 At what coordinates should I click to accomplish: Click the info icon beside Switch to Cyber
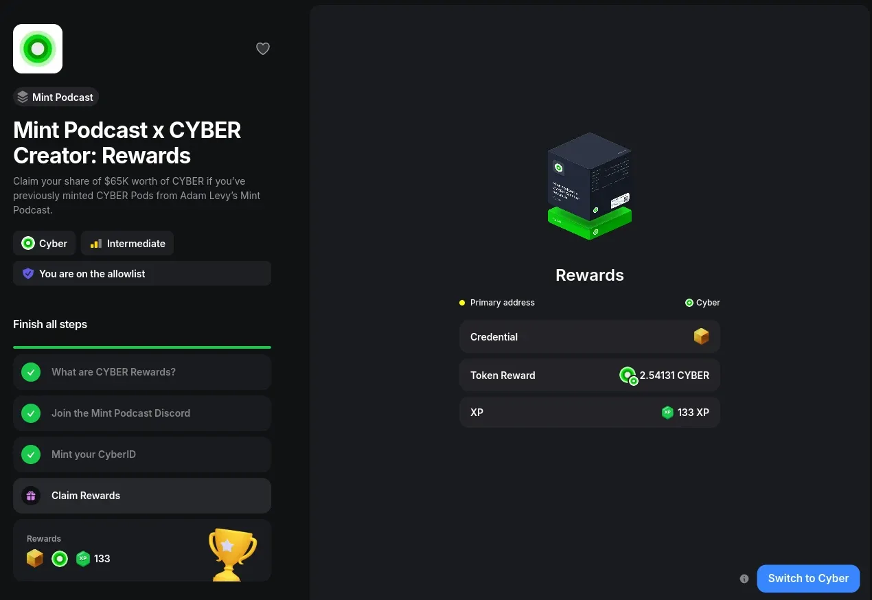click(x=744, y=579)
